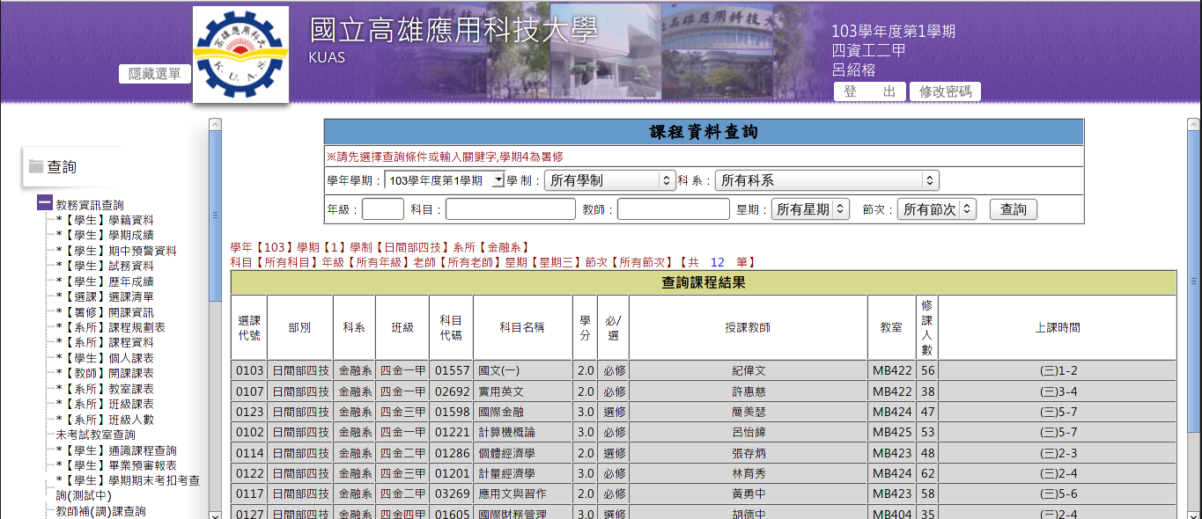The image size is (1202, 519).
Task: Click teacher name 許惠慈
Action: 748,391
